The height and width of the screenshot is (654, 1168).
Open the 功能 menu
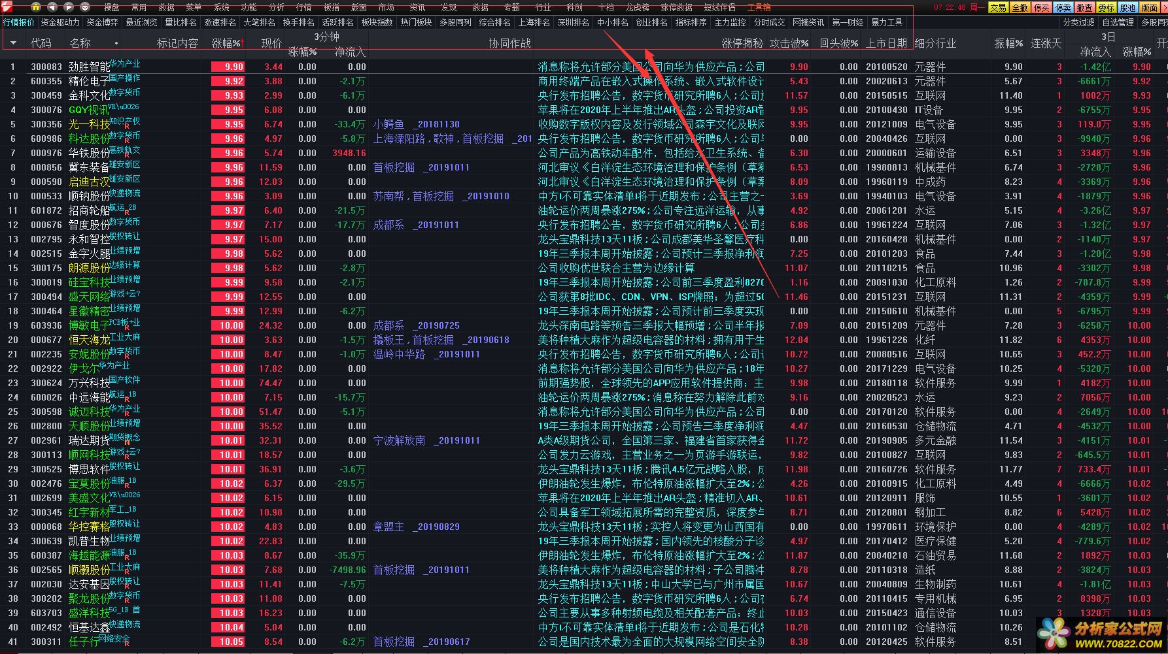click(x=249, y=8)
